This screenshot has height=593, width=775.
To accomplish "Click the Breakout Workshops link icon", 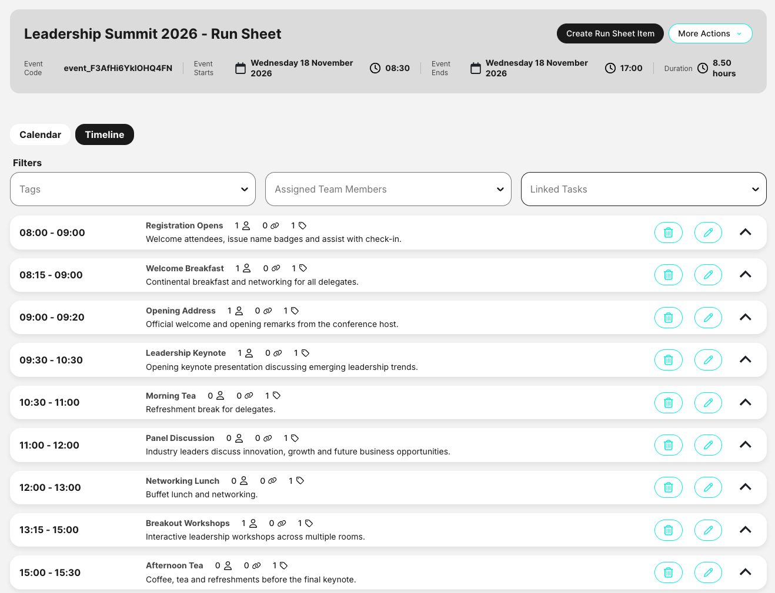I will (282, 523).
